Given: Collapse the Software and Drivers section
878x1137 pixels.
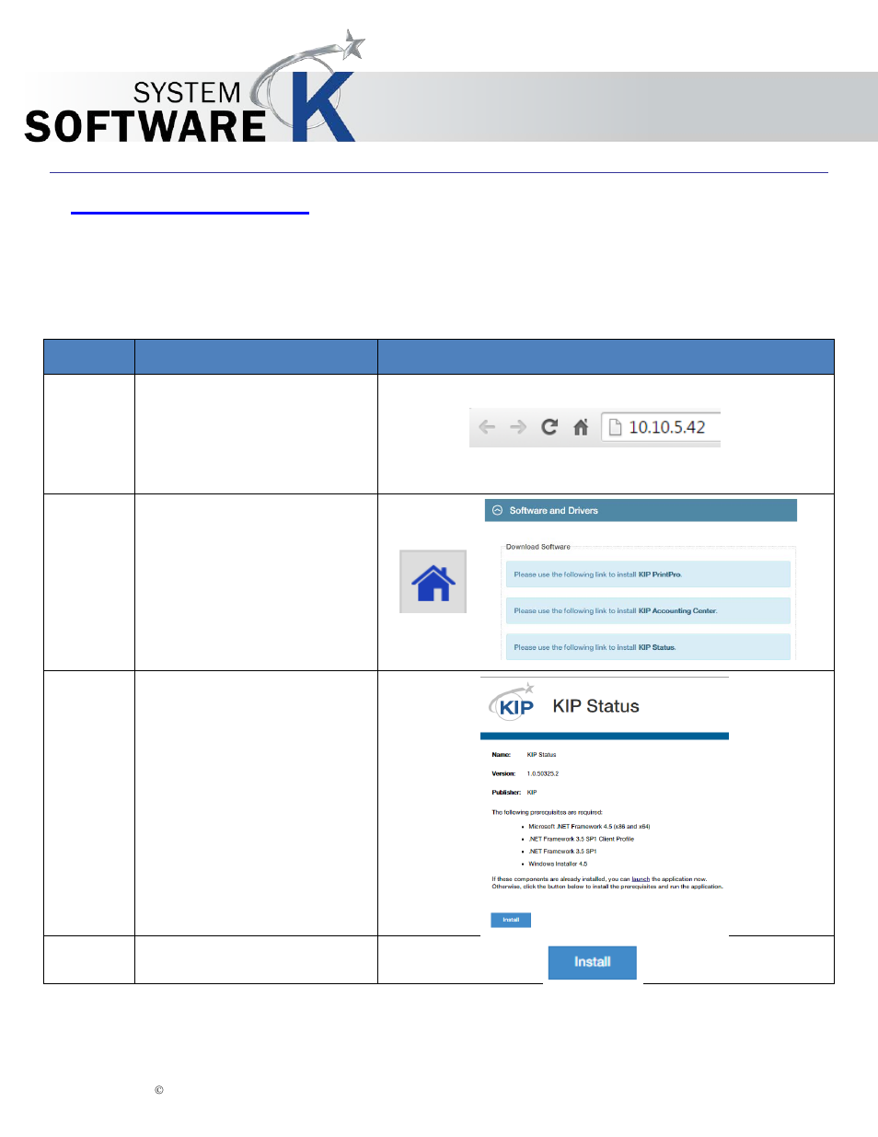Looking at the screenshot, I should tap(498, 510).
